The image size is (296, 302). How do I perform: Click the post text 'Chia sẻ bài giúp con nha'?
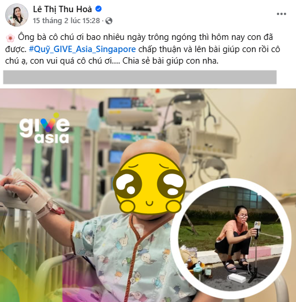click(170, 61)
